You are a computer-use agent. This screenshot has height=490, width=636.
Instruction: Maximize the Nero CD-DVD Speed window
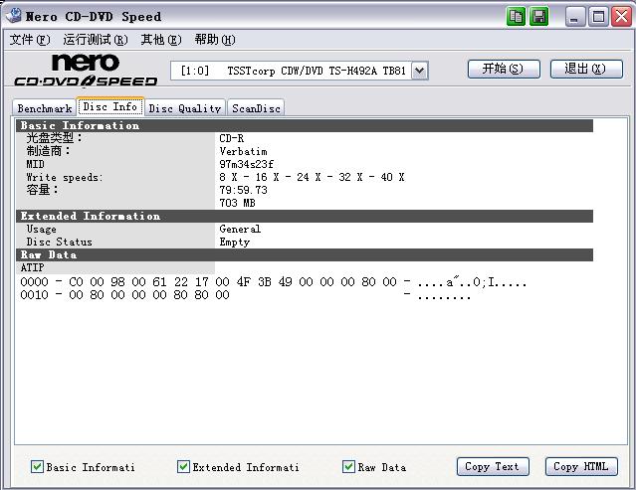tap(598, 17)
